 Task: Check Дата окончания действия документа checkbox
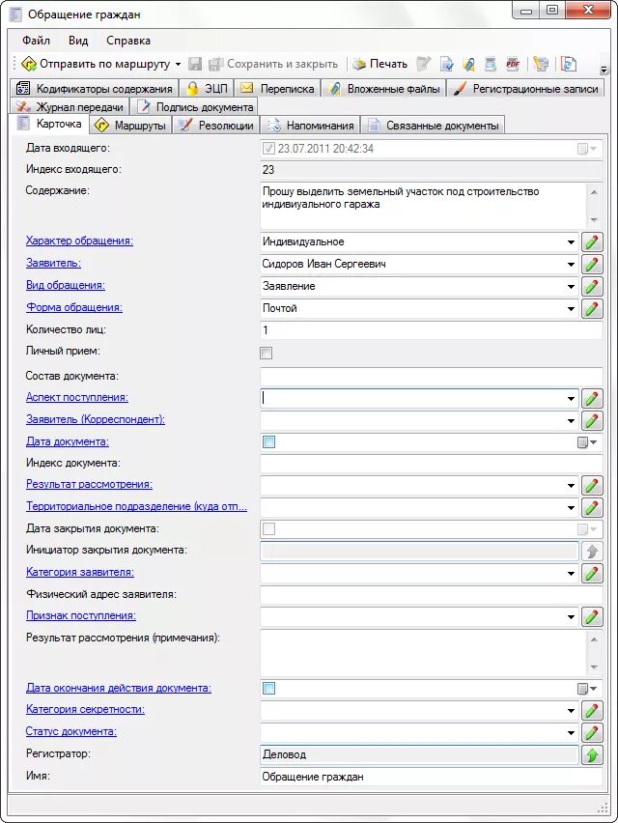269,689
